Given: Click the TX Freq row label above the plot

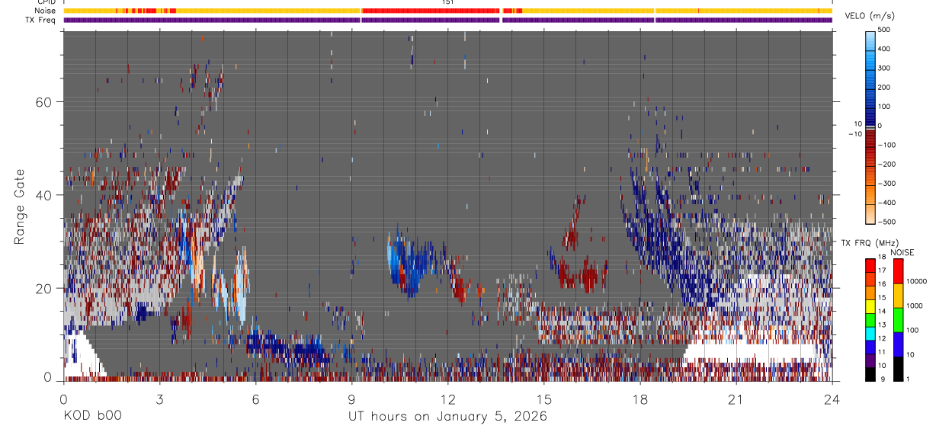Looking at the screenshot, I should 41,20.
